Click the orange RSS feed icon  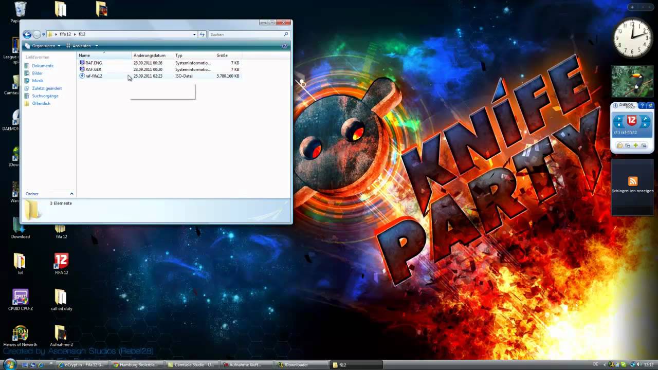point(633,181)
